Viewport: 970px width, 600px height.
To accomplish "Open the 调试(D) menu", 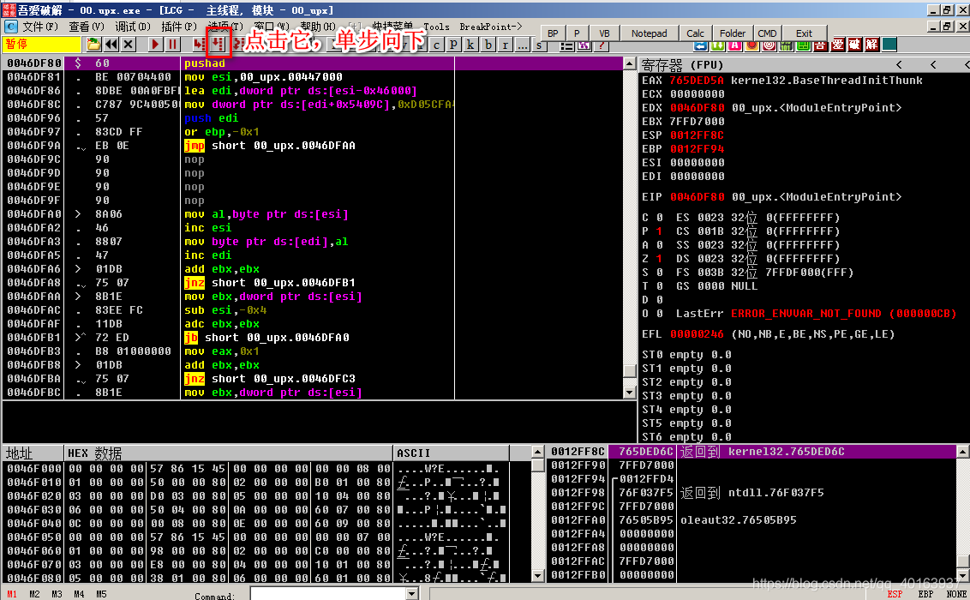I will point(132,27).
